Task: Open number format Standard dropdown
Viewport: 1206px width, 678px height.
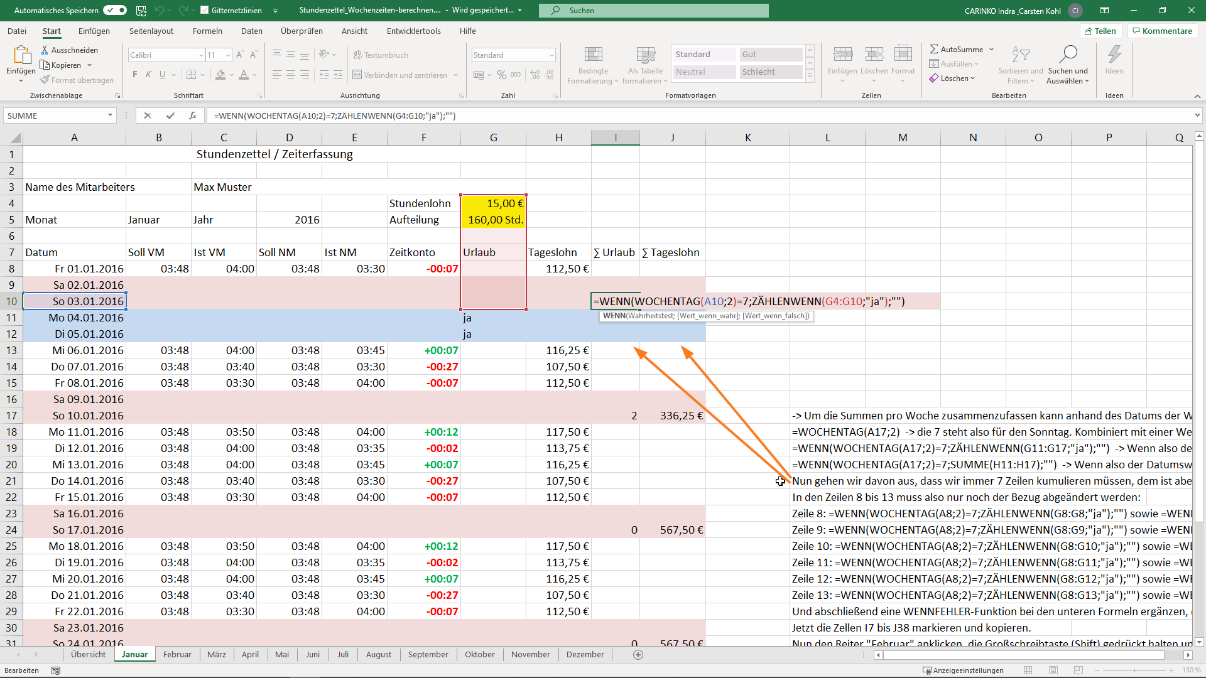Action: click(x=551, y=55)
